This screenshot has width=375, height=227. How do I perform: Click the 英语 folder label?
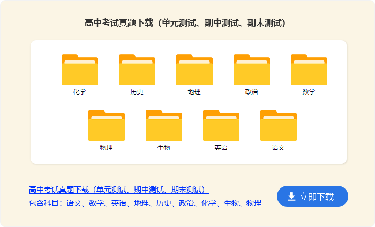pyautogui.click(x=221, y=147)
